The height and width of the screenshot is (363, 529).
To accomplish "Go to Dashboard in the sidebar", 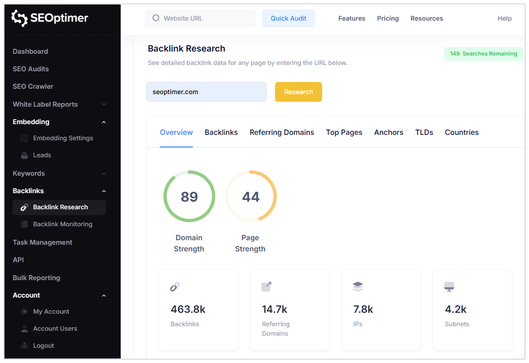I will tap(31, 52).
